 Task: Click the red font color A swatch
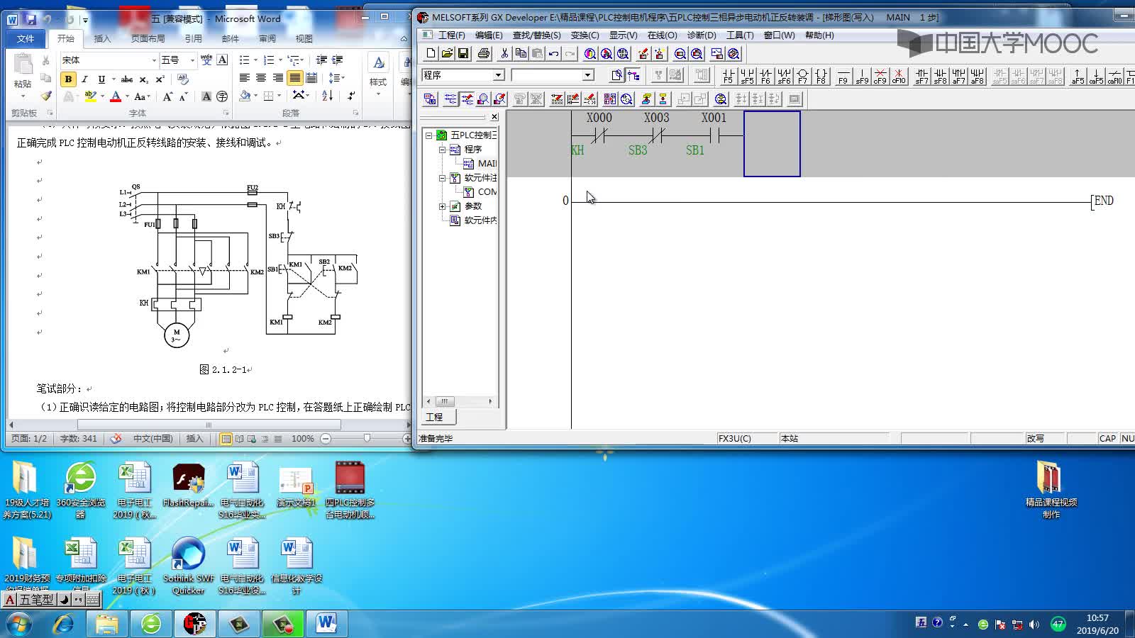116,96
